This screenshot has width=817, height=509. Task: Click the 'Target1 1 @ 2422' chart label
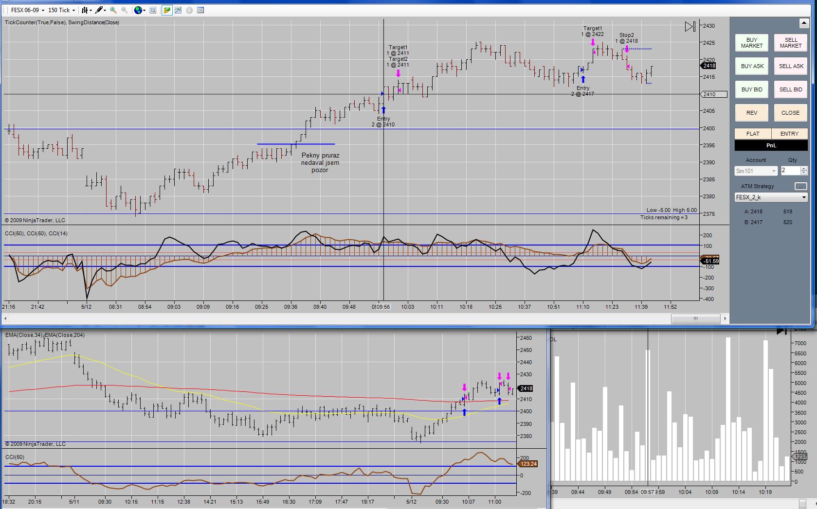coord(593,31)
